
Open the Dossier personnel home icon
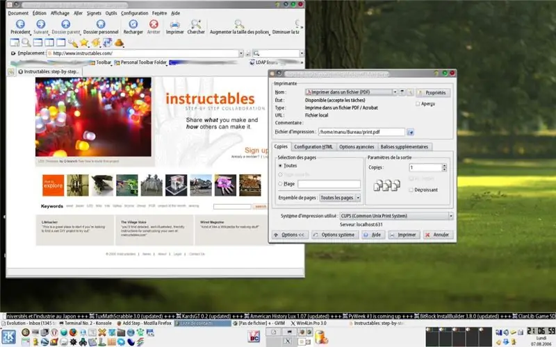(101, 24)
